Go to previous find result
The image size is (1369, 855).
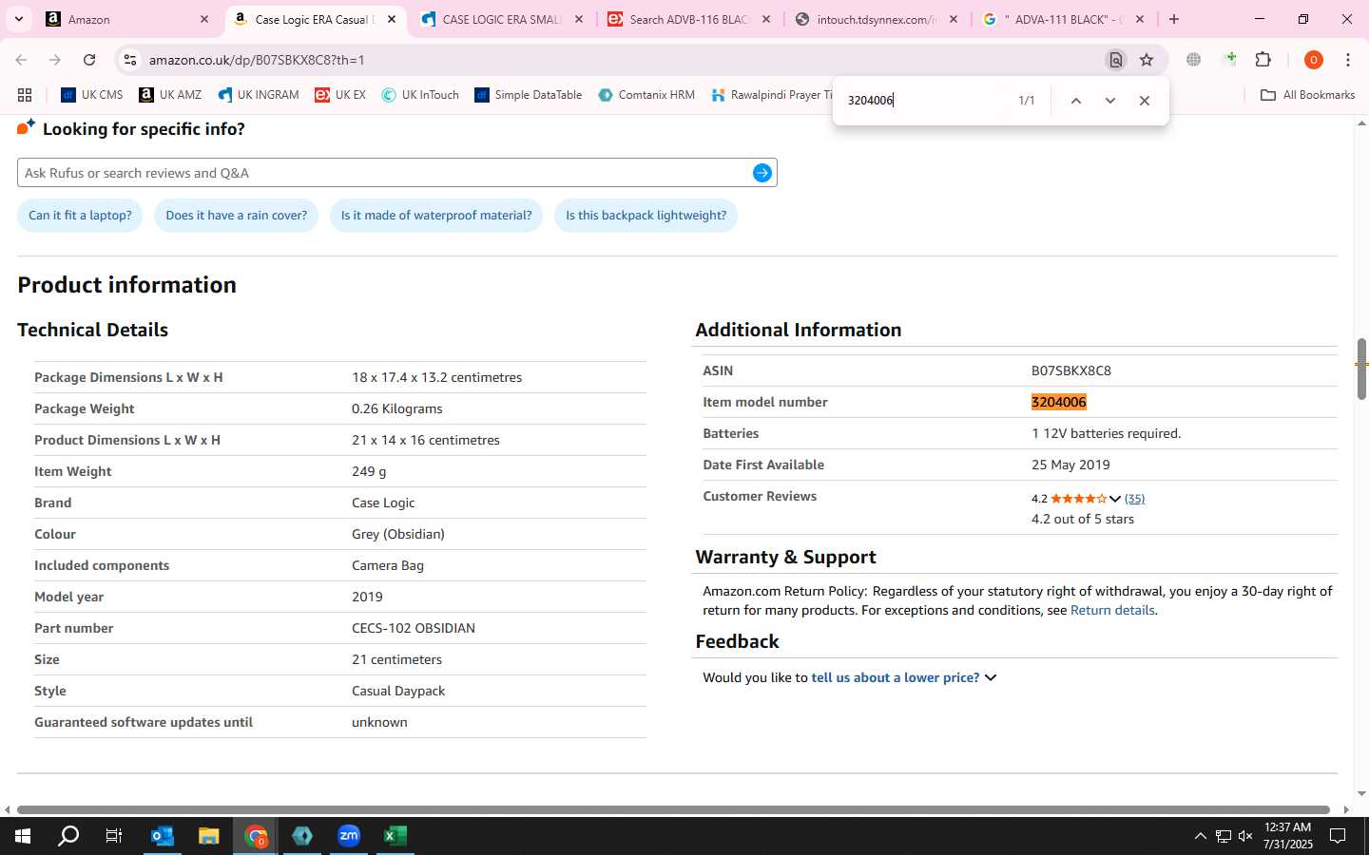(1076, 101)
